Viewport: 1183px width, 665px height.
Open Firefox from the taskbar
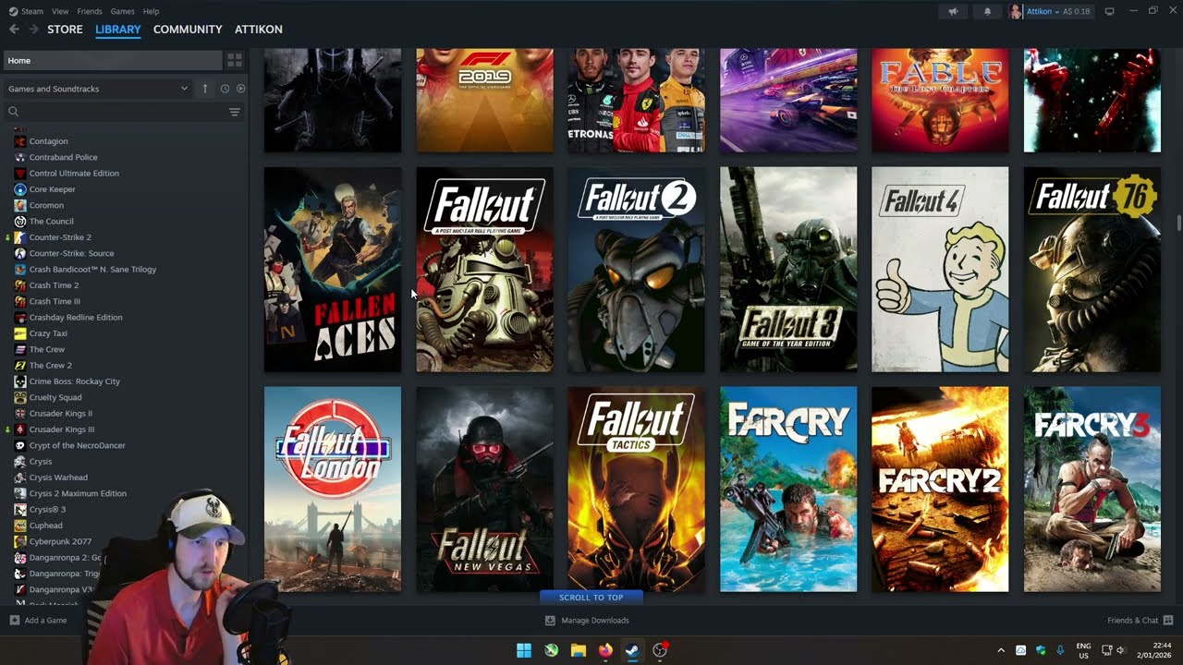605,650
